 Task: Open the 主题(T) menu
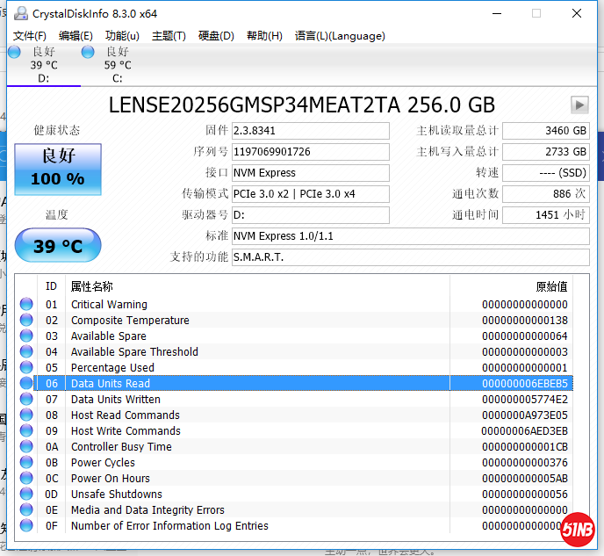point(169,36)
